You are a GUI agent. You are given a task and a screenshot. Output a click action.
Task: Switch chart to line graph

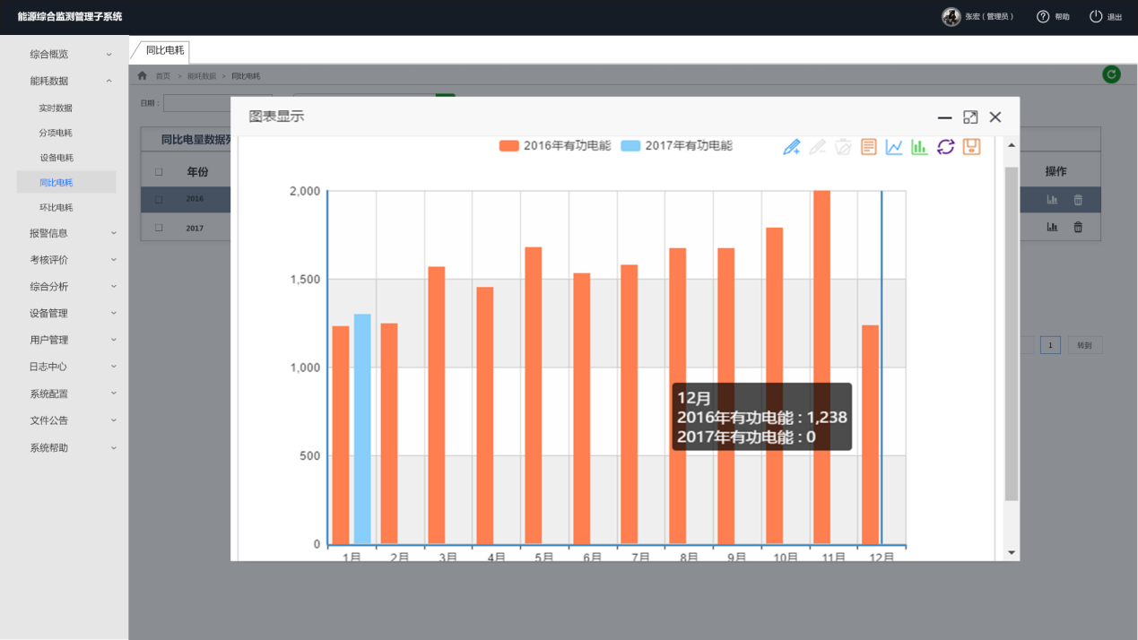(894, 147)
